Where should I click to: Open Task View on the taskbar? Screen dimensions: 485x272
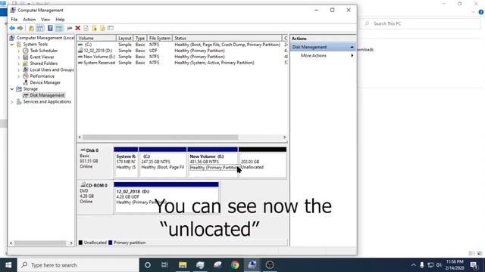click(x=164, y=265)
